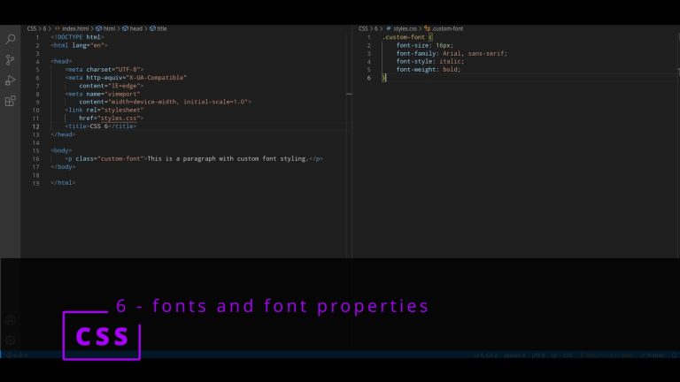Click the font-family: Arial, sans-serif declaration
Screen dimensions: 680x382
452,54
